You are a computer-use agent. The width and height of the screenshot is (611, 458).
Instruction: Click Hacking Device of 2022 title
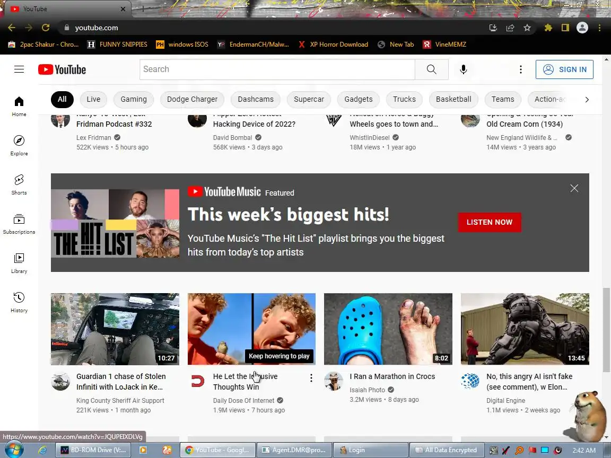pyautogui.click(x=254, y=124)
